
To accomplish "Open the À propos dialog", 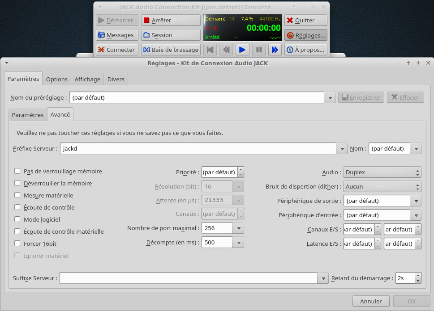I will point(305,50).
